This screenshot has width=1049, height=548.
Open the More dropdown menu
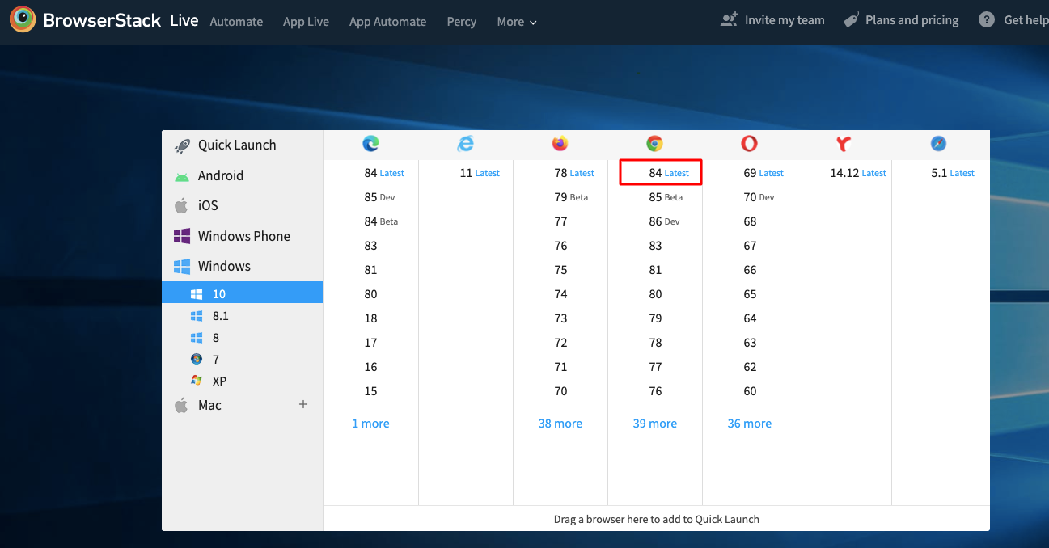point(516,22)
